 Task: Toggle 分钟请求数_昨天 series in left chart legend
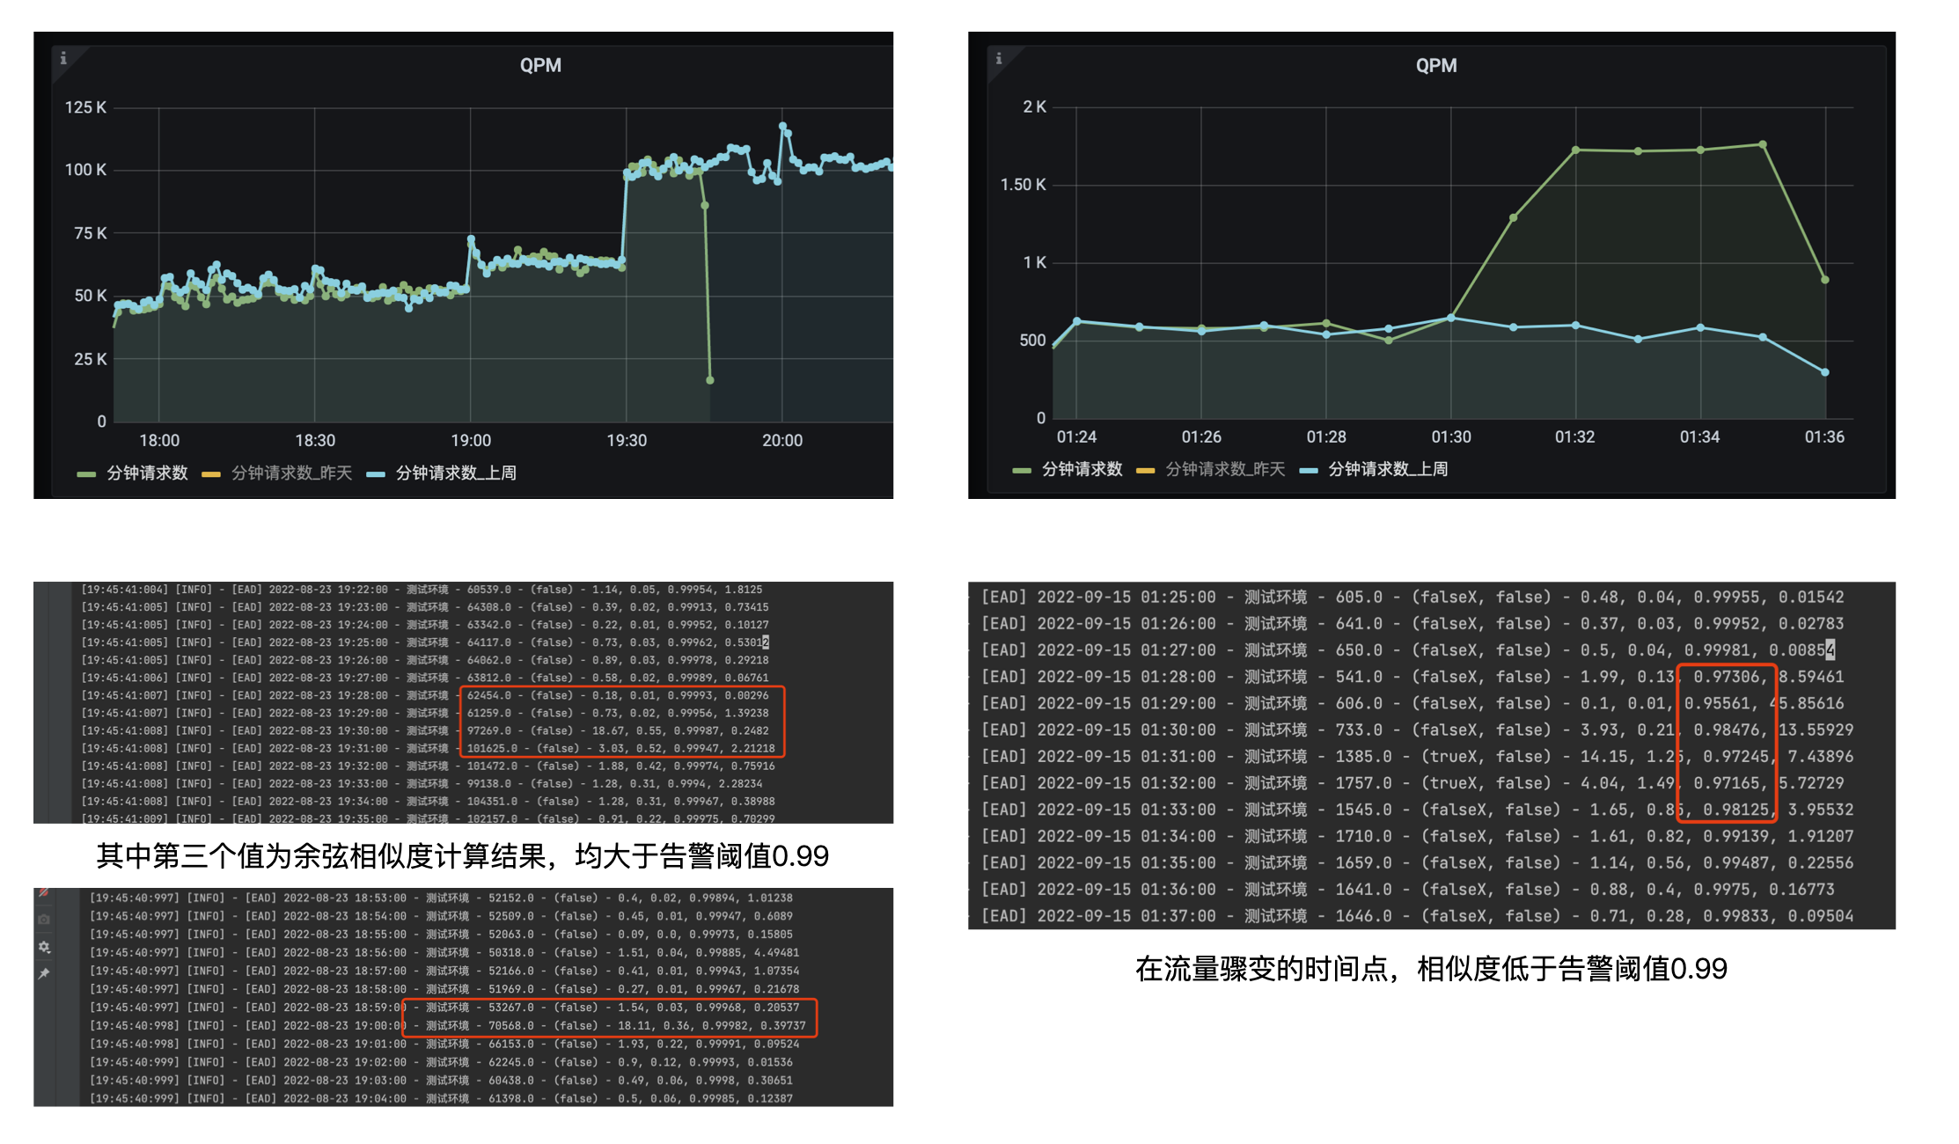pos(291,473)
